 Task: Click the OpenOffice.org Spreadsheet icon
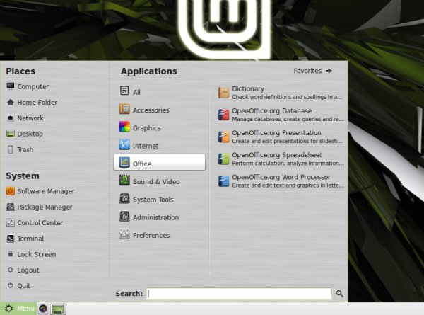(223, 159)
